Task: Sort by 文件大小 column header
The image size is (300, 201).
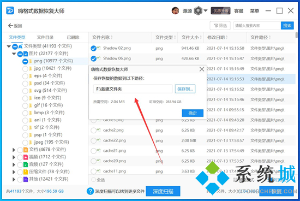Action: [x=191, y=37]
